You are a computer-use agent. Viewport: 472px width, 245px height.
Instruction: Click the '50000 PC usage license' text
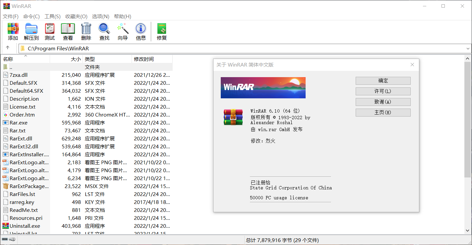click(279, 198)
